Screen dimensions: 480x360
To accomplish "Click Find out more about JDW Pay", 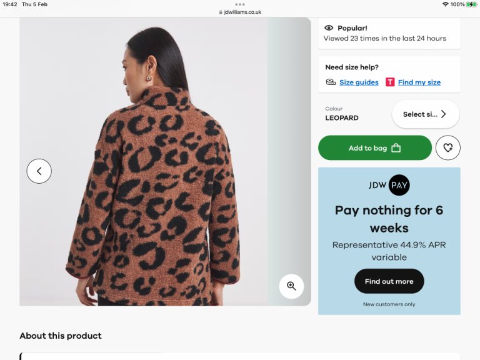I will (389, 281).
